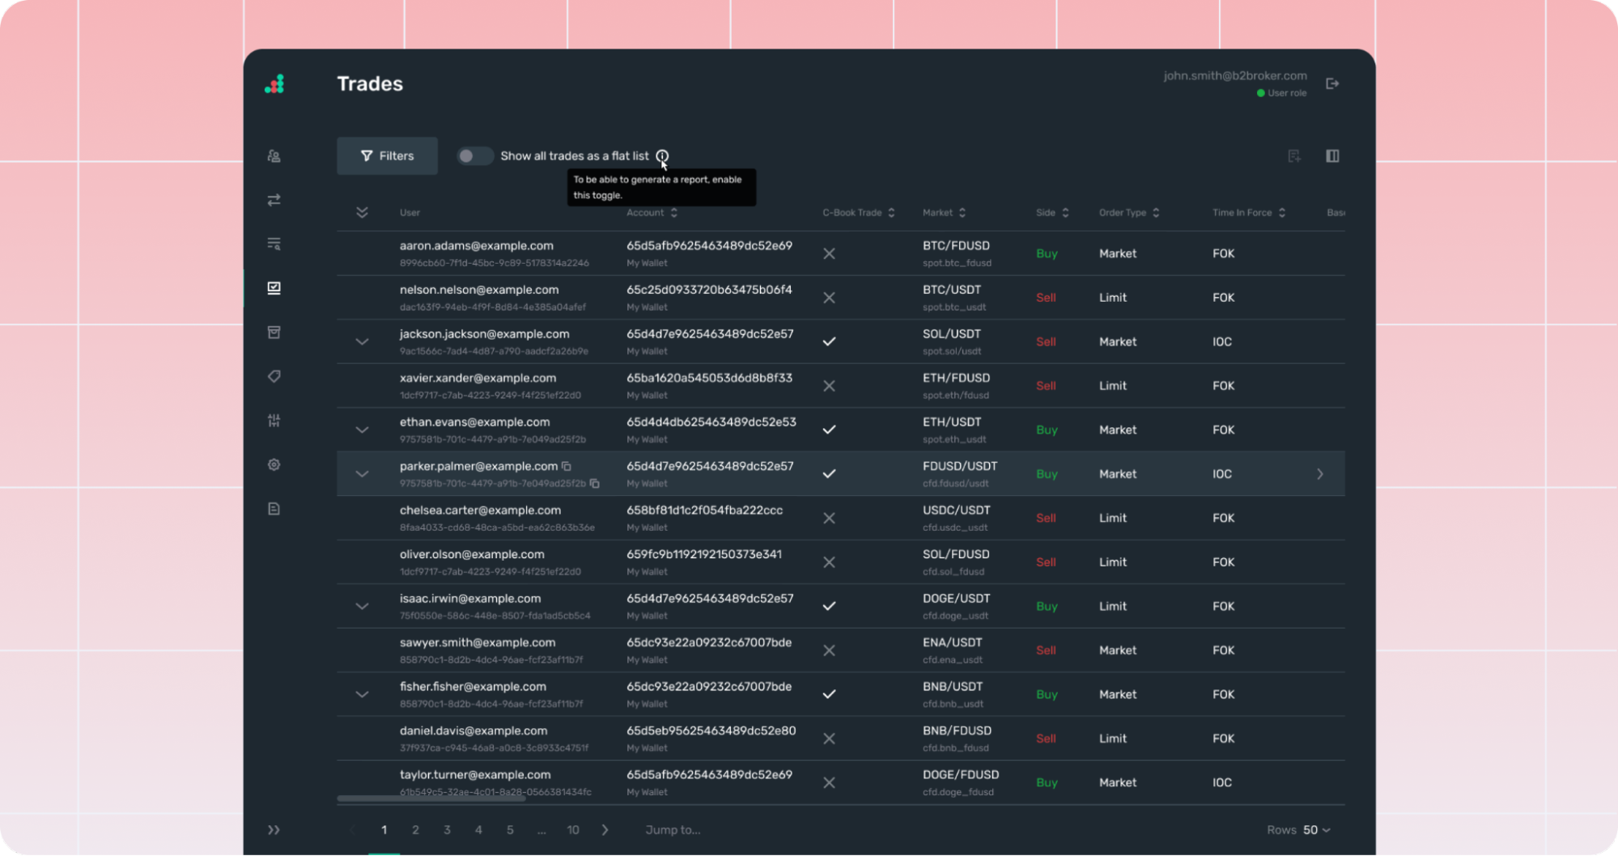Screen dimensions: 1618x856
Task: Expand the ethan.evans trade row chevron
Action: pos(362,430)
